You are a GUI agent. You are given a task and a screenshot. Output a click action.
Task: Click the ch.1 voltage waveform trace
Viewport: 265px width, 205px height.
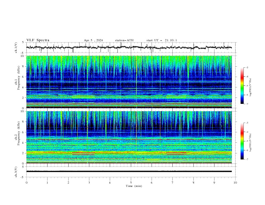[x=129, y=48]
